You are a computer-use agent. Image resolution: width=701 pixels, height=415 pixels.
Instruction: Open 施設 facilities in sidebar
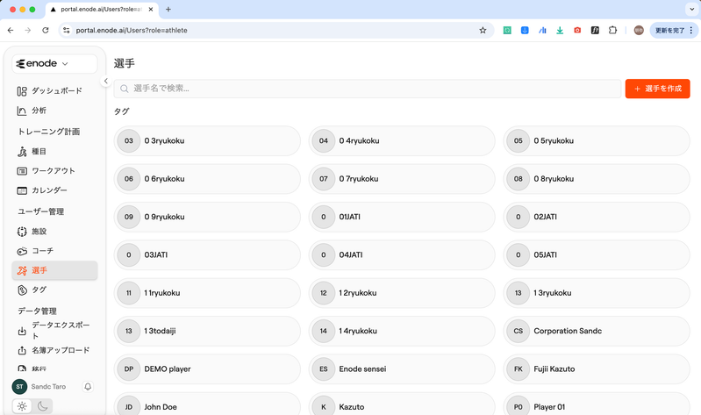54,232
